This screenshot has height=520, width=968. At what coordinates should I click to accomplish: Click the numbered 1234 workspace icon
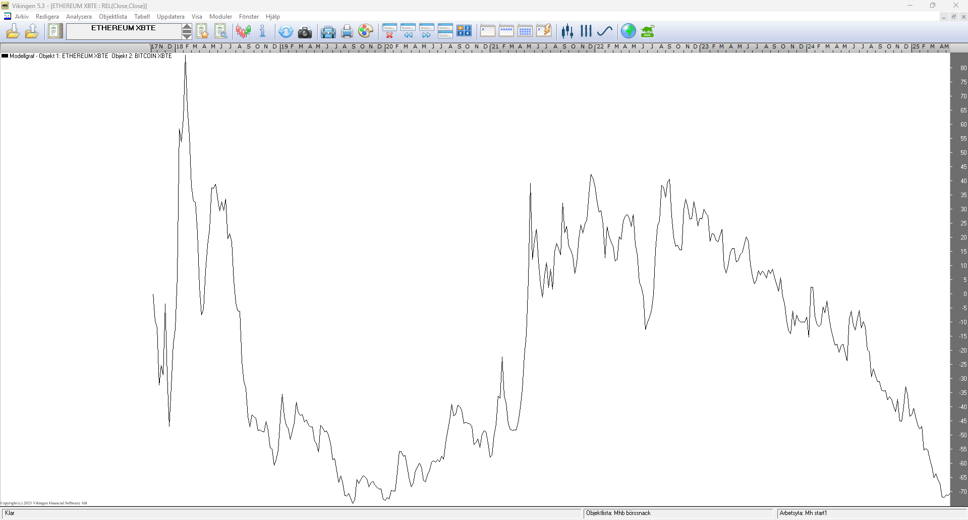coord(464,31)
